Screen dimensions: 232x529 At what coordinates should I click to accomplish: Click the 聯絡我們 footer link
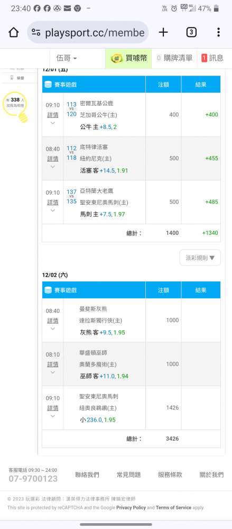pyautogui.click(x=87, y=475)
